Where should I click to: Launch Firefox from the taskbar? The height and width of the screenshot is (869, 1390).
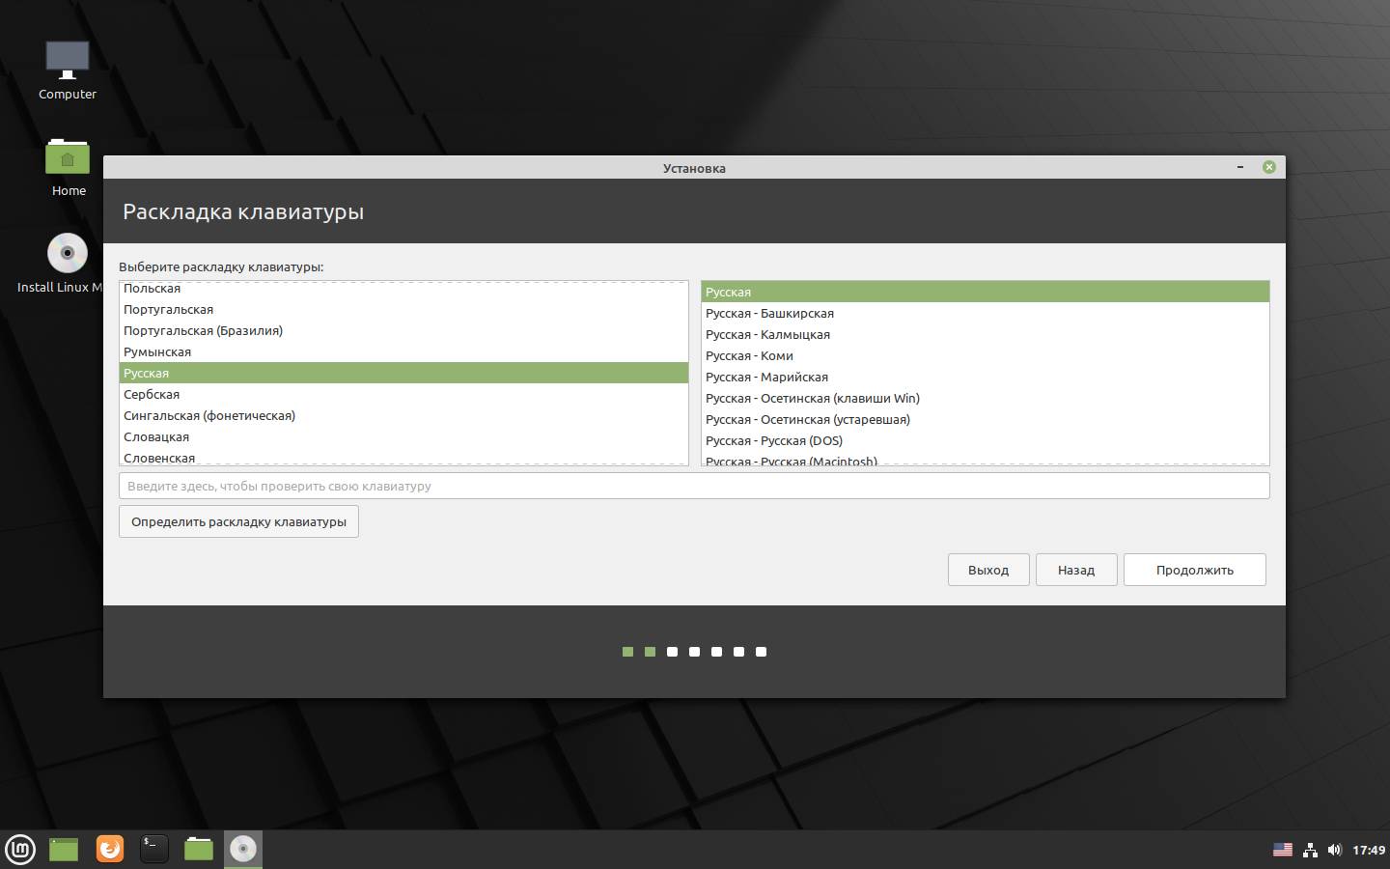110,849
